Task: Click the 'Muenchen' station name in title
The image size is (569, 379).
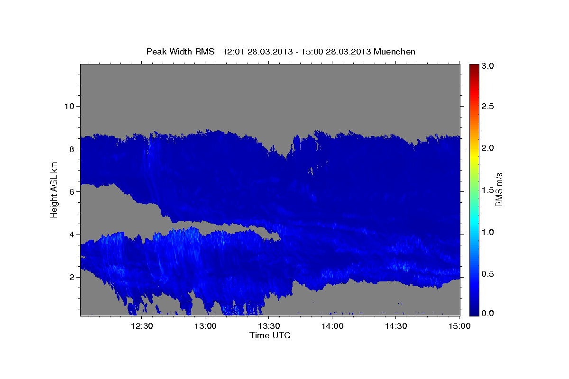Action: (395, 52)
